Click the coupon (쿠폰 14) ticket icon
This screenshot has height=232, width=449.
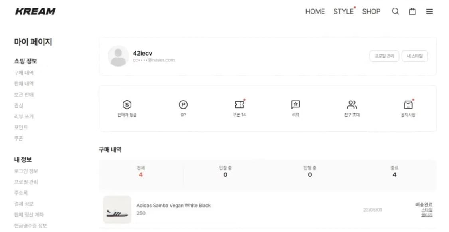point(239,105)
